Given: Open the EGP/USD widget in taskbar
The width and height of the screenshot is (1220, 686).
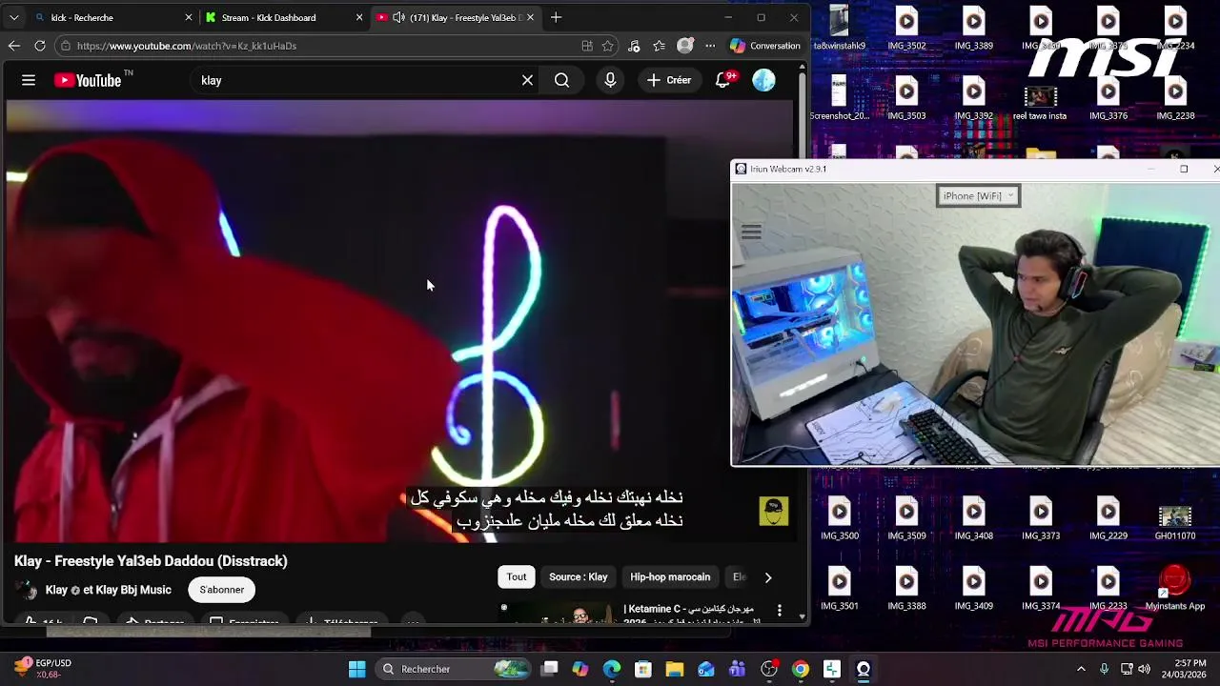Looking at the screenshot, I should [43, 669].
